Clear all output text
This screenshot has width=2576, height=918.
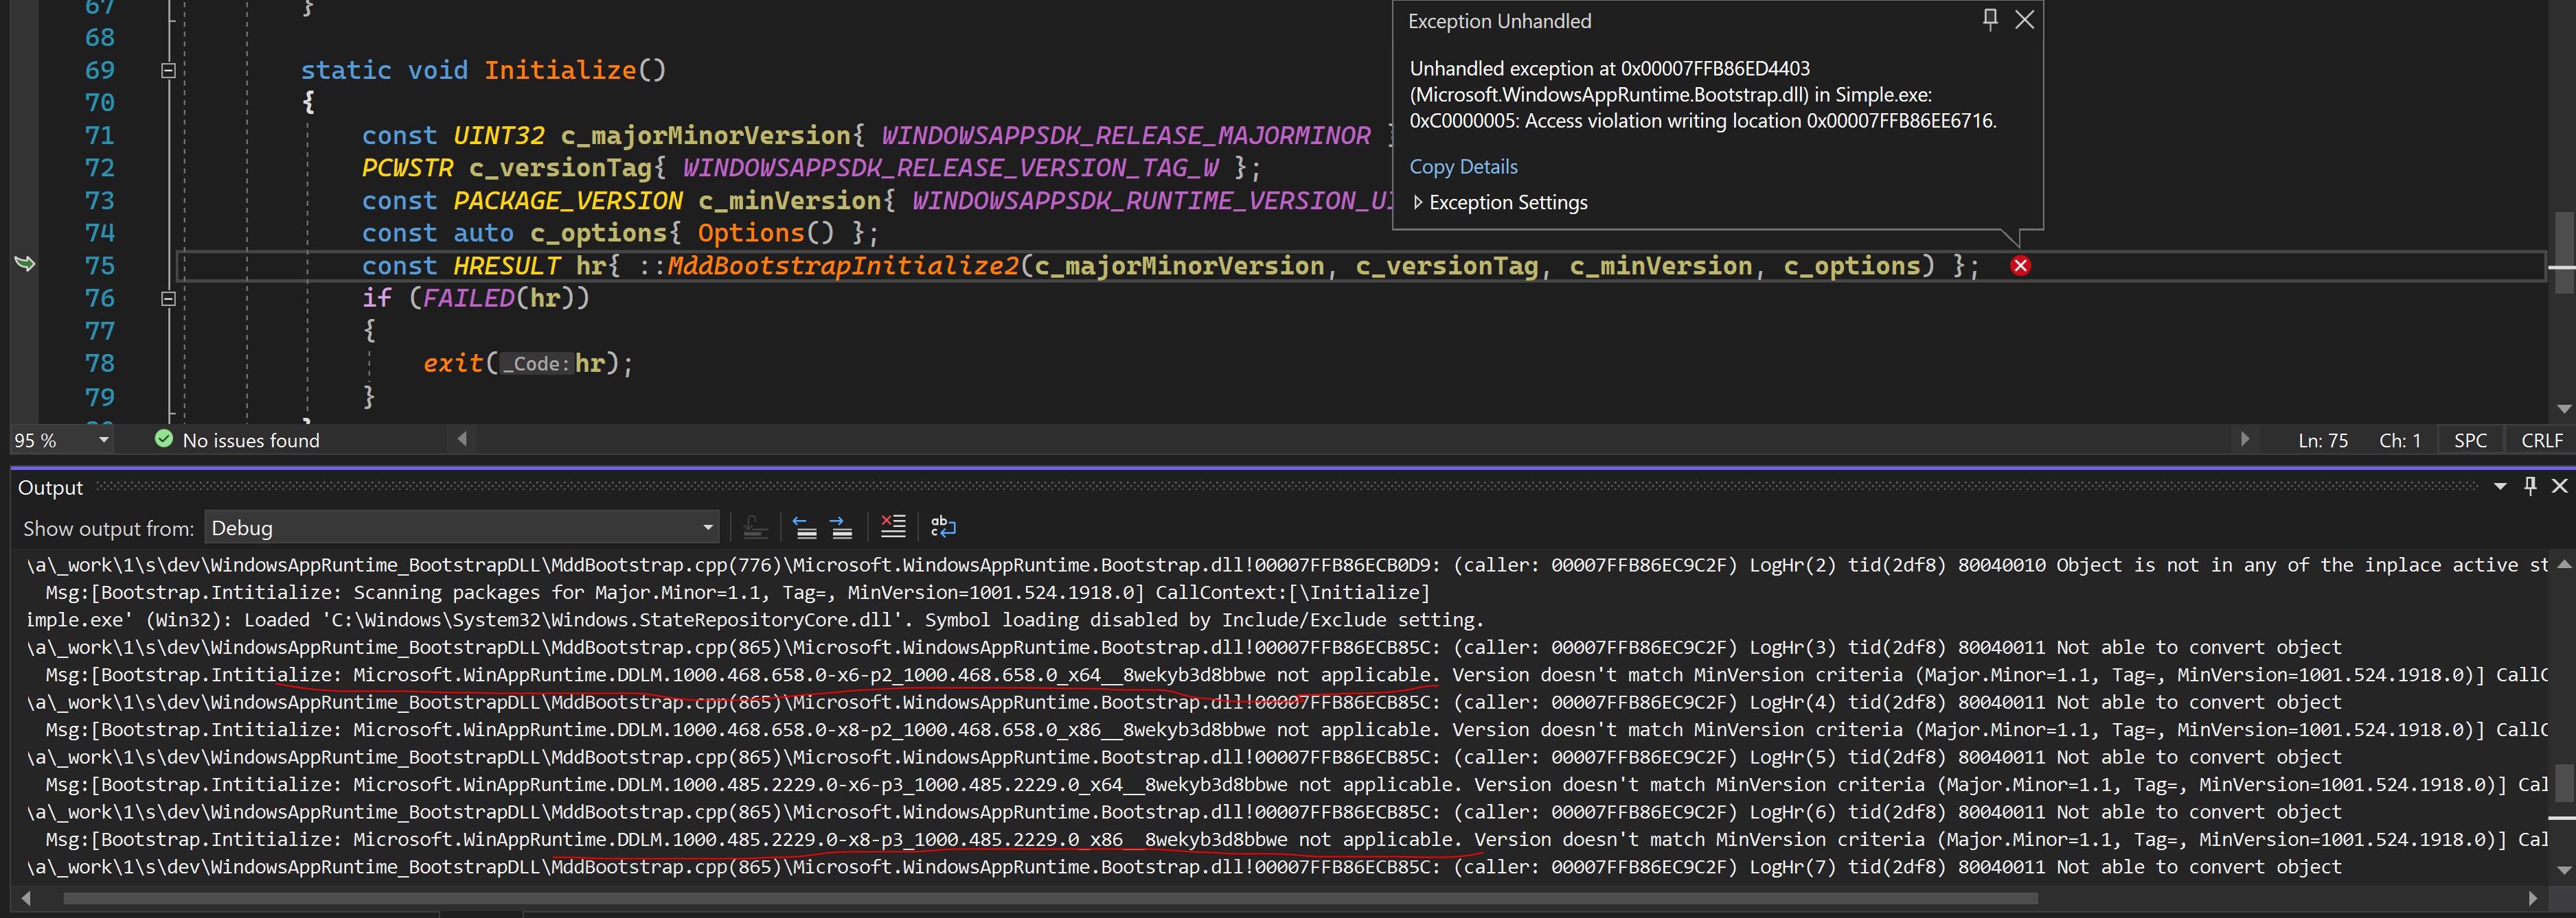pyautogui.click(x=892, y=526)
